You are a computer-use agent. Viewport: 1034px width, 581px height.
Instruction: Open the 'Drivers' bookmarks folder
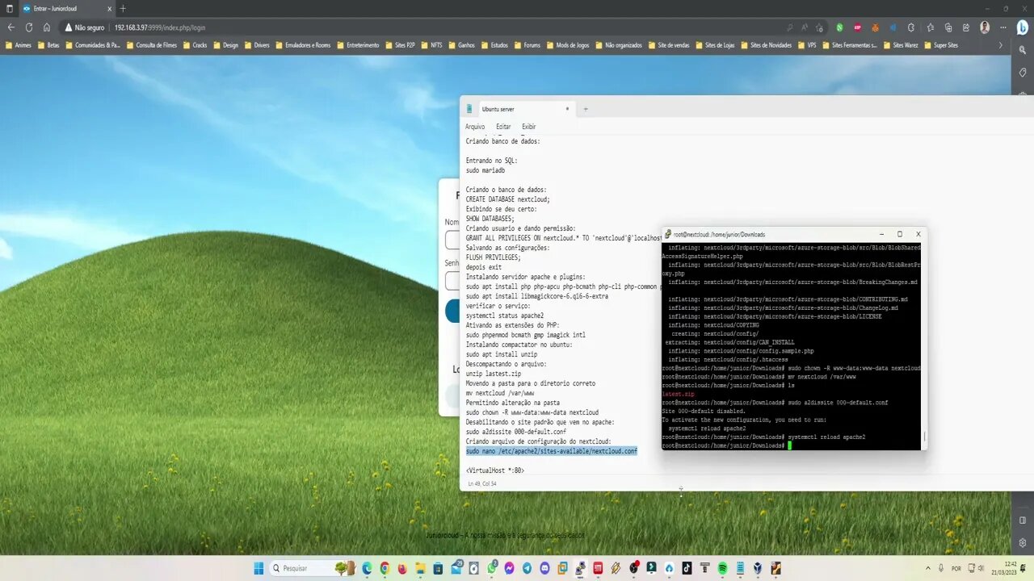click(257, 45)
